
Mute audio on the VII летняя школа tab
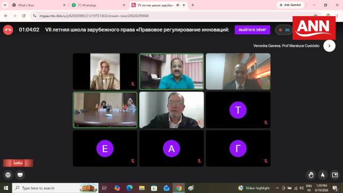[178, 5]
